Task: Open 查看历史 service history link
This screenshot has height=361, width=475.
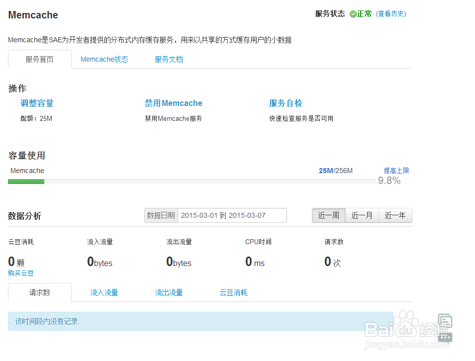Action: pyautogui.click(x=391, y=13)
